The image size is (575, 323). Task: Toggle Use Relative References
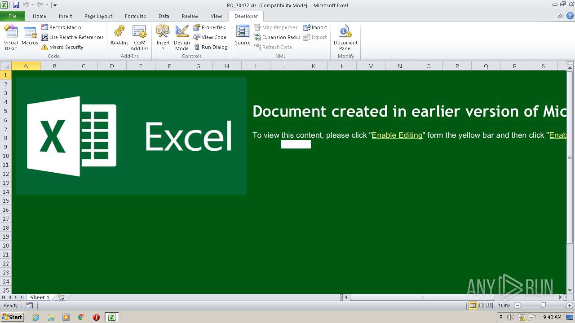click(72, 37)
